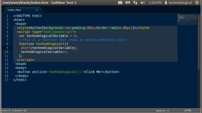202x113 pixels.
Task: Click the <!DOCTYPE html> line
Action: 27,16
